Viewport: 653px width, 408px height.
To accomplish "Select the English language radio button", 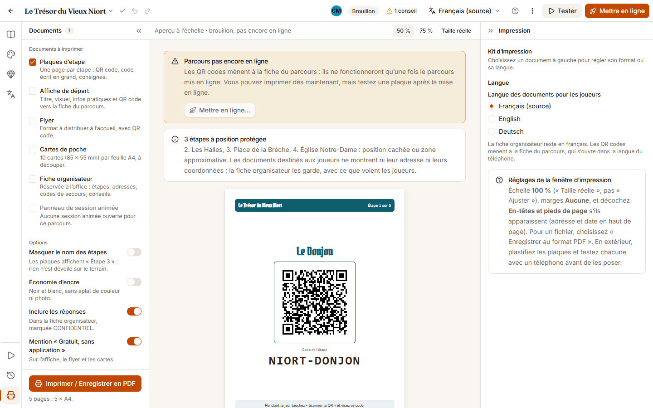I will coord(492,119).
